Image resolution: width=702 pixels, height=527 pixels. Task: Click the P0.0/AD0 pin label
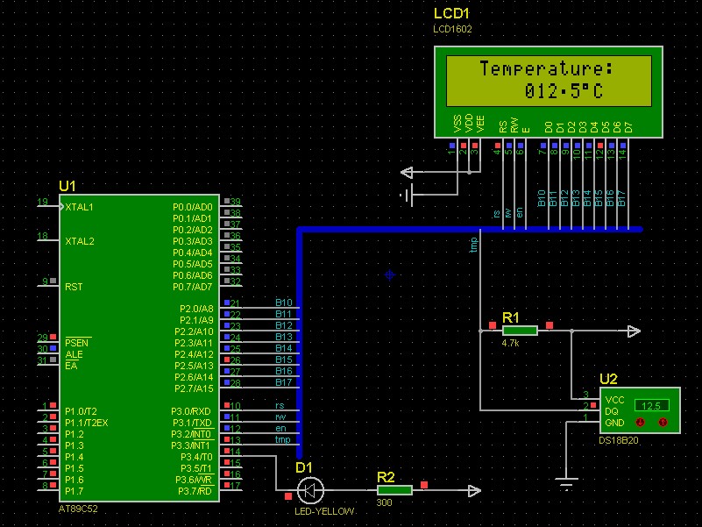tap(193, 207)
